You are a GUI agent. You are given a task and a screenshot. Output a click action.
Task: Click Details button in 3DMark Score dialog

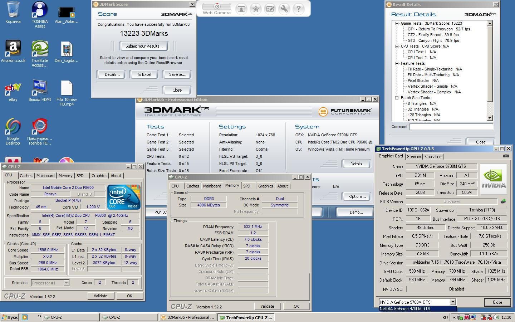[112, 74]
